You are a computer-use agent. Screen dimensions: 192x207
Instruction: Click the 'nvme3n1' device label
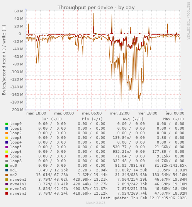click(x=18, y=193)
